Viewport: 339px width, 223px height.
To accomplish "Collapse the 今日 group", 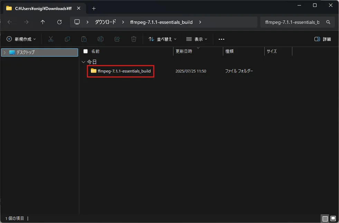I will point(83,62).
